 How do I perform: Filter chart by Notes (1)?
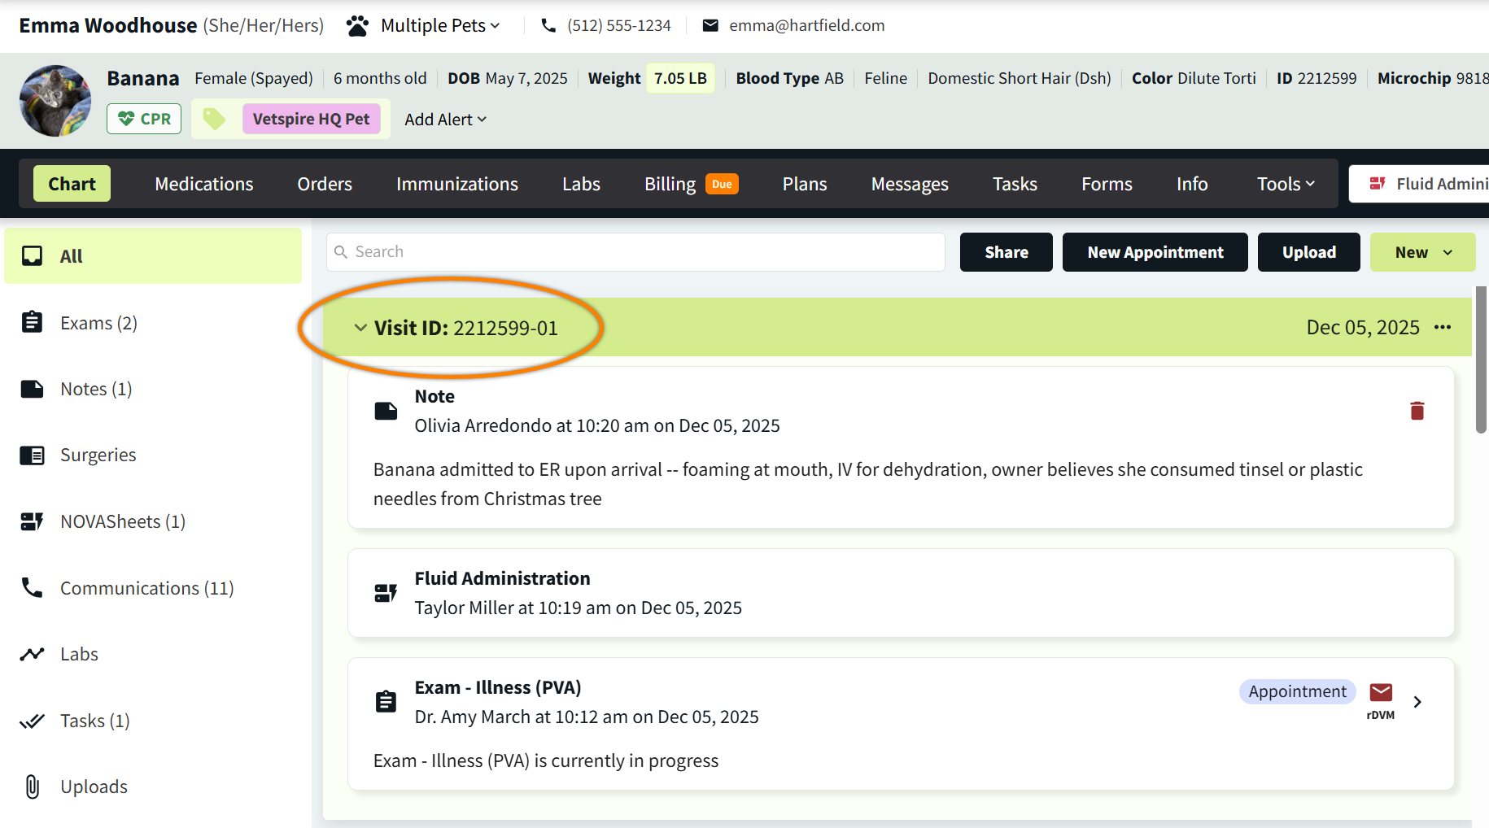click(96, 389)
